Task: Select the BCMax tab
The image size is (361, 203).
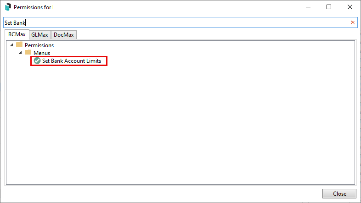Action: coord(17,34)
